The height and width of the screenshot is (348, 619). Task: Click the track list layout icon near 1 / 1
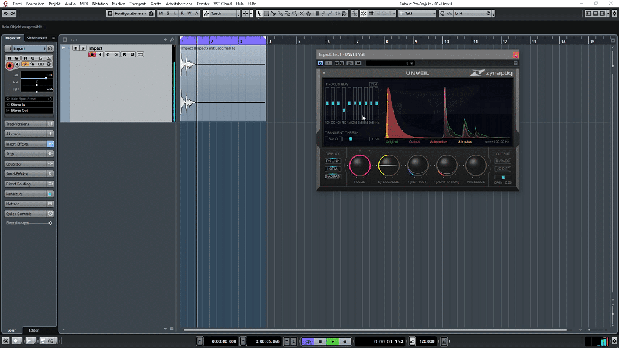click(65, 39)
